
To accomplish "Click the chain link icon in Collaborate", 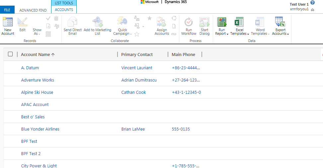I will click(x=174, y=34).
